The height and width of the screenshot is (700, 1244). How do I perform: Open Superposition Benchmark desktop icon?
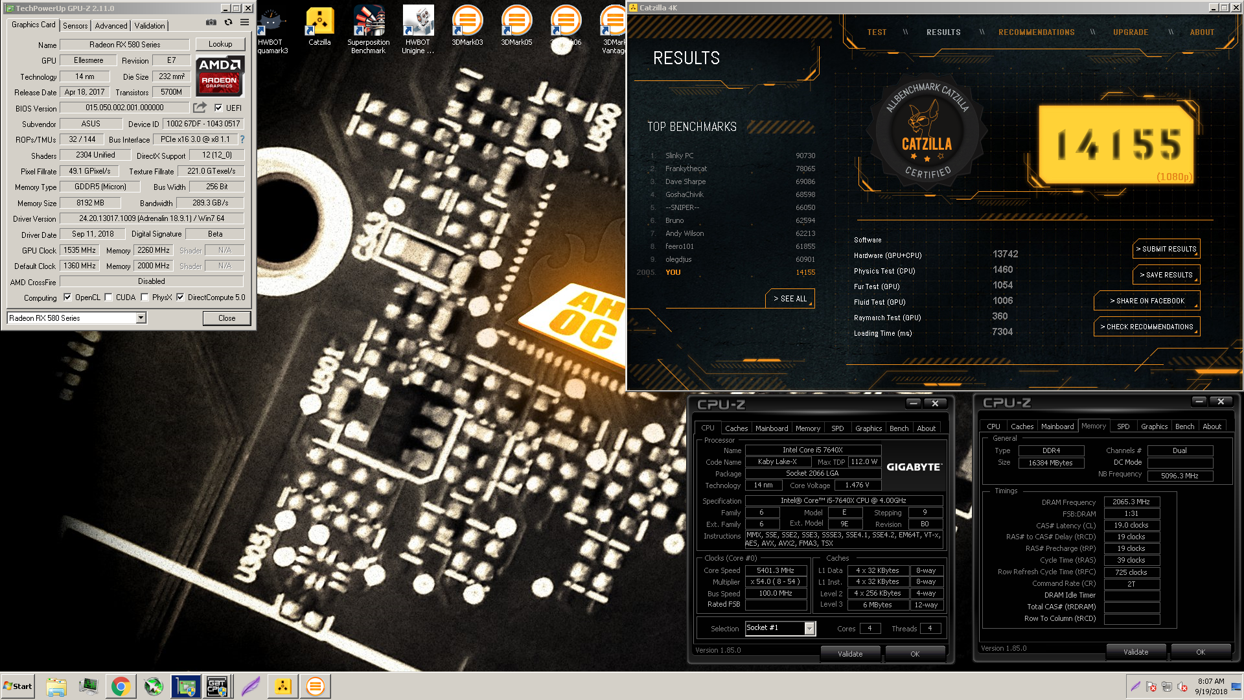369,30
